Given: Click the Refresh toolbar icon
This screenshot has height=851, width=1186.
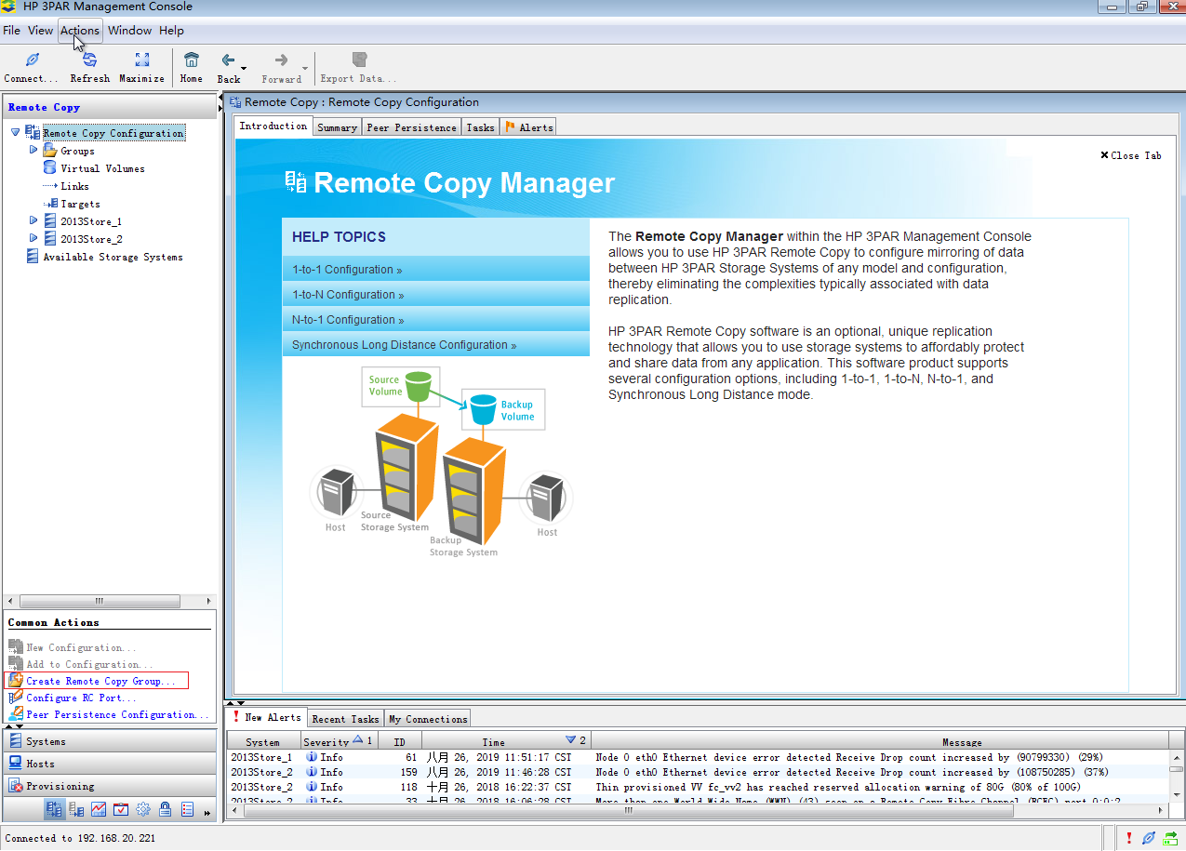Looking at the screenshot, I should [89, 61].
